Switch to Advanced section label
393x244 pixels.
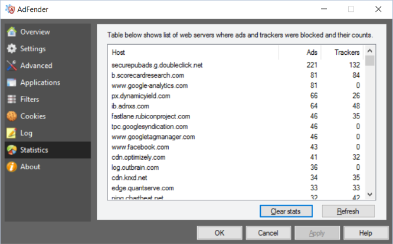point(36,65)
